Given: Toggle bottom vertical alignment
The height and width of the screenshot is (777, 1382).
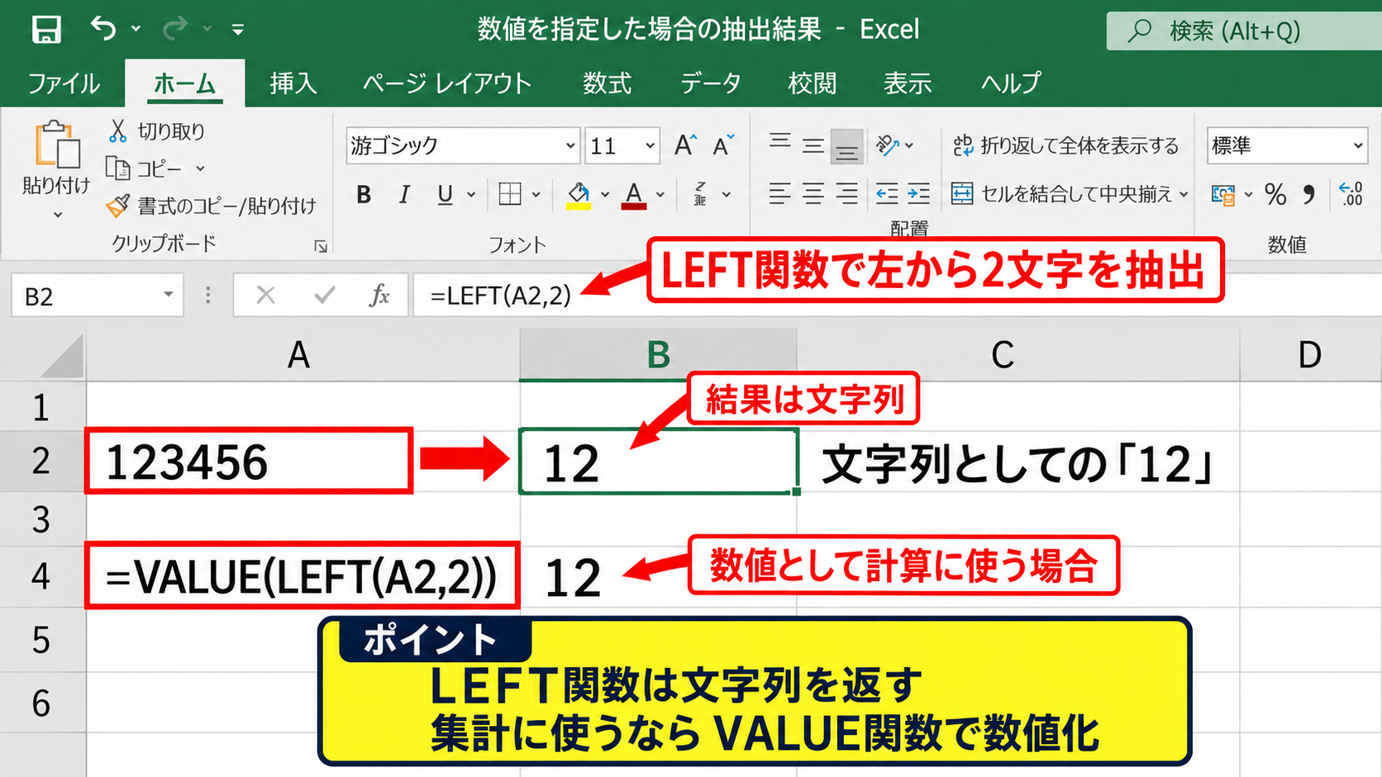Looking at the screenshot, I should [846, 147].
